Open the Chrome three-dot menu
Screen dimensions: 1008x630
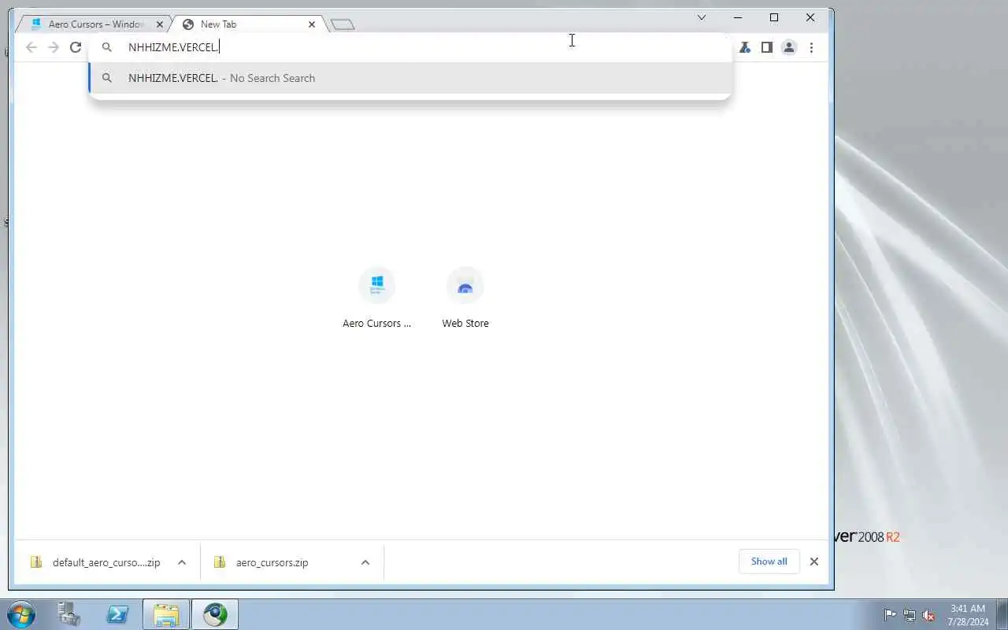point(811,47)
